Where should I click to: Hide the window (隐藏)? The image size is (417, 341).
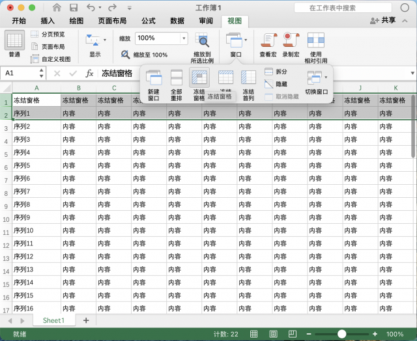click(x=276, y=84)
